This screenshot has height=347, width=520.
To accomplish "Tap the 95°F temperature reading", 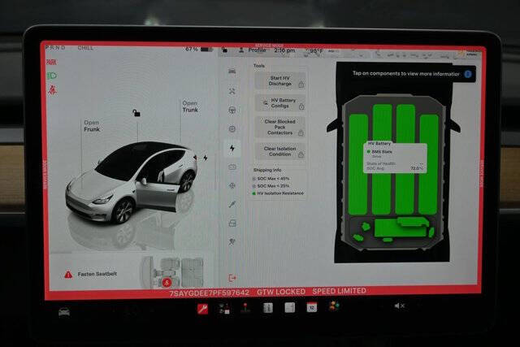I will pyautogui.click(x=314, y=51).
